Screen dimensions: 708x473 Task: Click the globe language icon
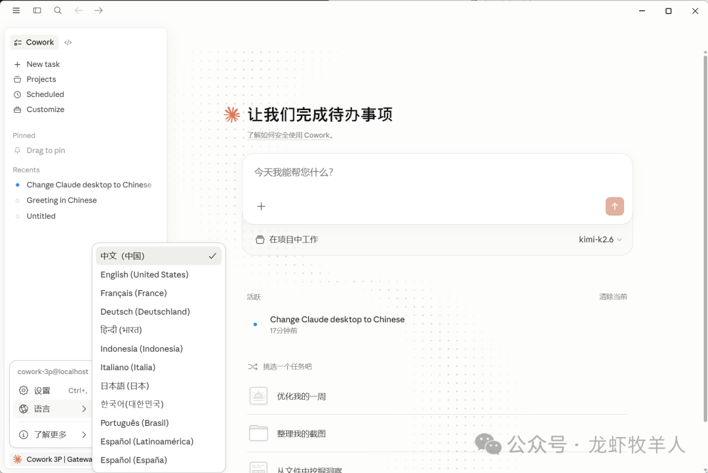[24, 409]
